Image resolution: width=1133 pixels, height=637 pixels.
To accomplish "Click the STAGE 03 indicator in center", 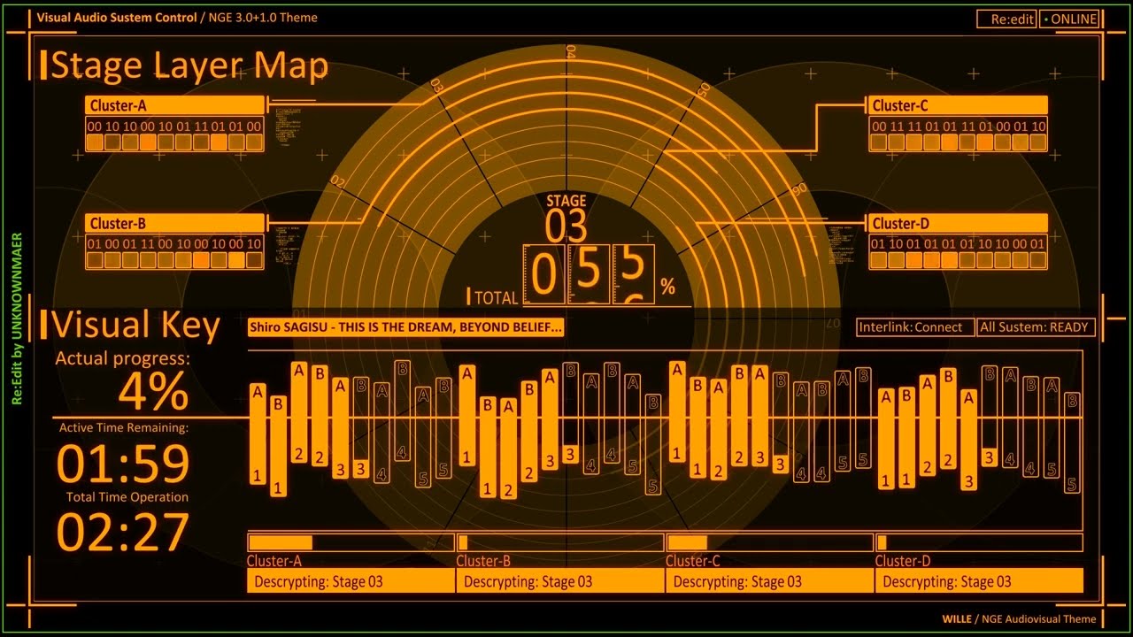I will [x=566, y=219].
